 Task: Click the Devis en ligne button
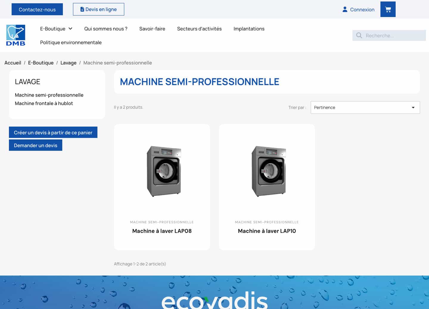[x=99, y=9]
